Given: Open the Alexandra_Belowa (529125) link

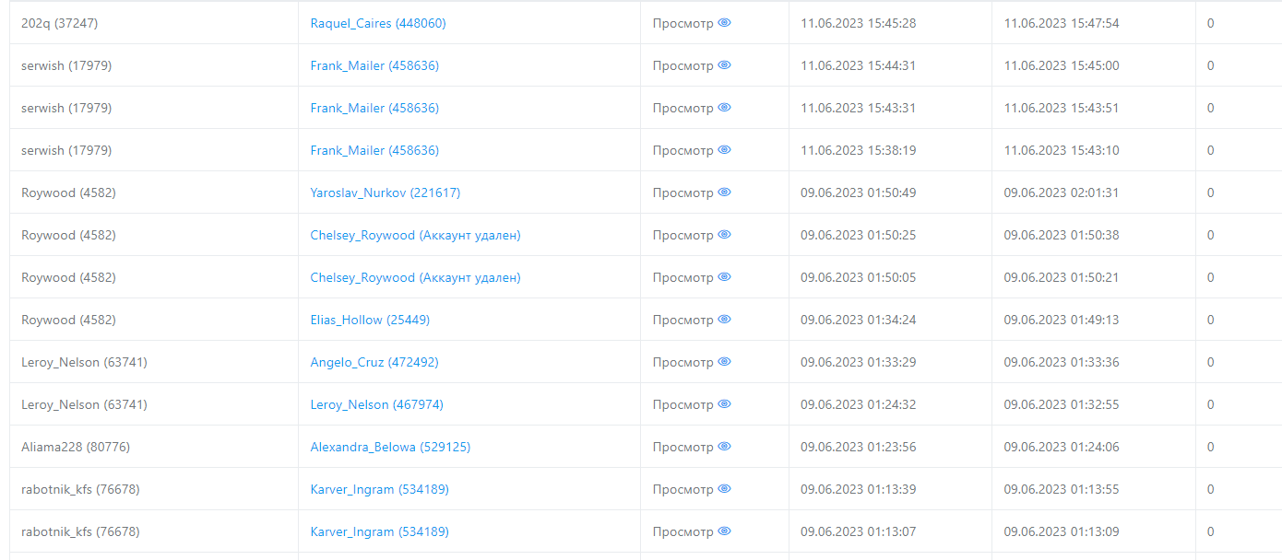Looking at the screenshot, I should pos(390,447).
